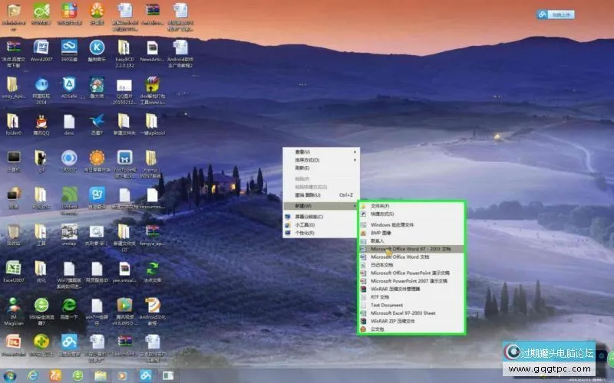Select Windows 批处理文件 in New submenu

[411, 224]
